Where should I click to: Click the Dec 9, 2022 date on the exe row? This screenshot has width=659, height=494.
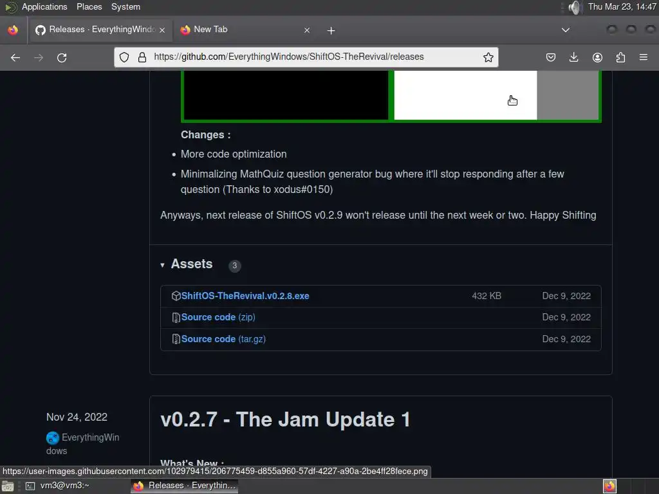(566, 296)
